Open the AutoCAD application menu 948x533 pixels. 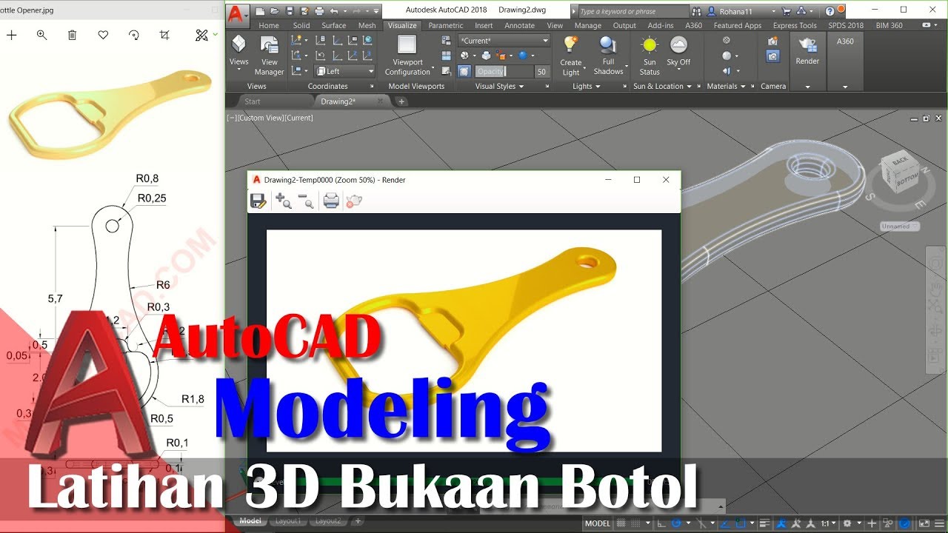(237, 15)
